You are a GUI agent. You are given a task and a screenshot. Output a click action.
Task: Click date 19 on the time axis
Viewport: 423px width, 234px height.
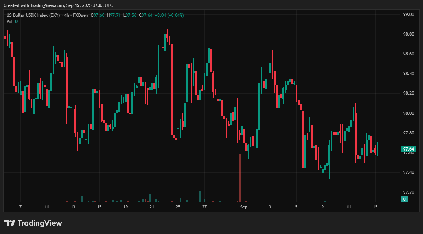tap(126, 207)
